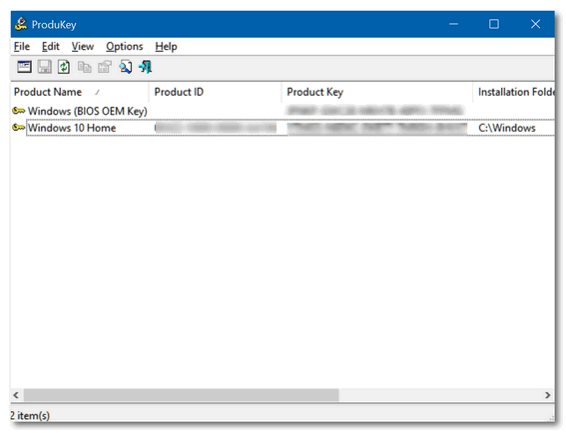Sort by Product Key column header
Viewport: 566px width, 433px height.
[x=377, y=92]
